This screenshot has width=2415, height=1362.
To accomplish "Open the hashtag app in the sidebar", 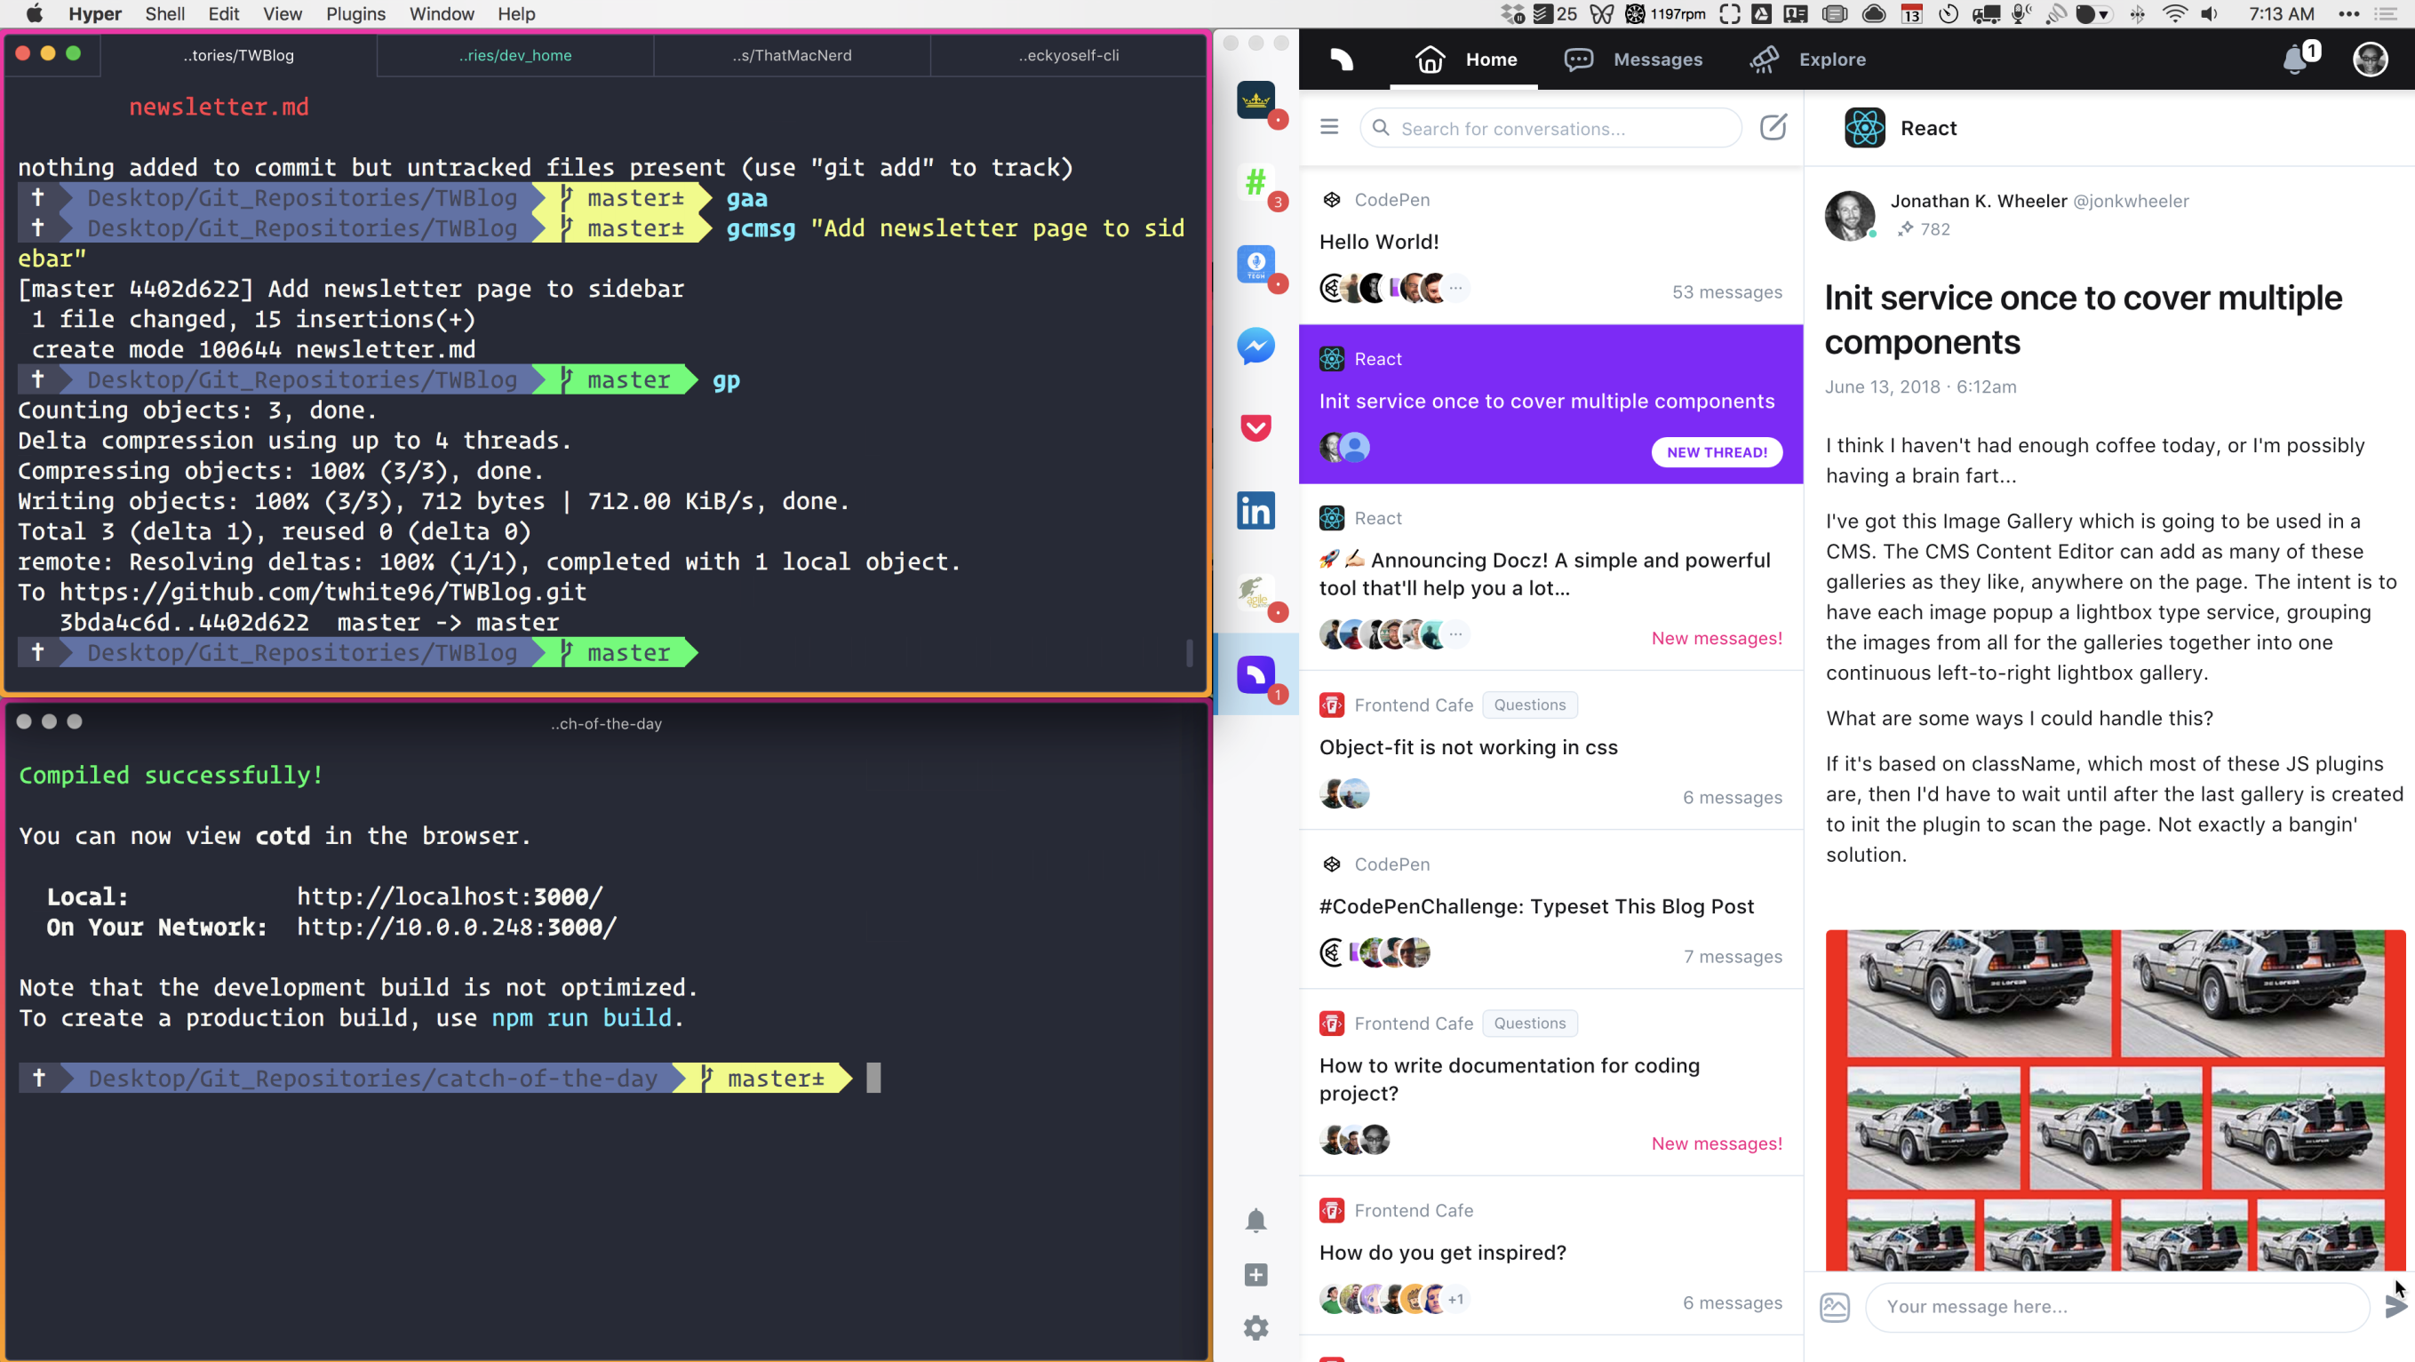I will 1256,181.
